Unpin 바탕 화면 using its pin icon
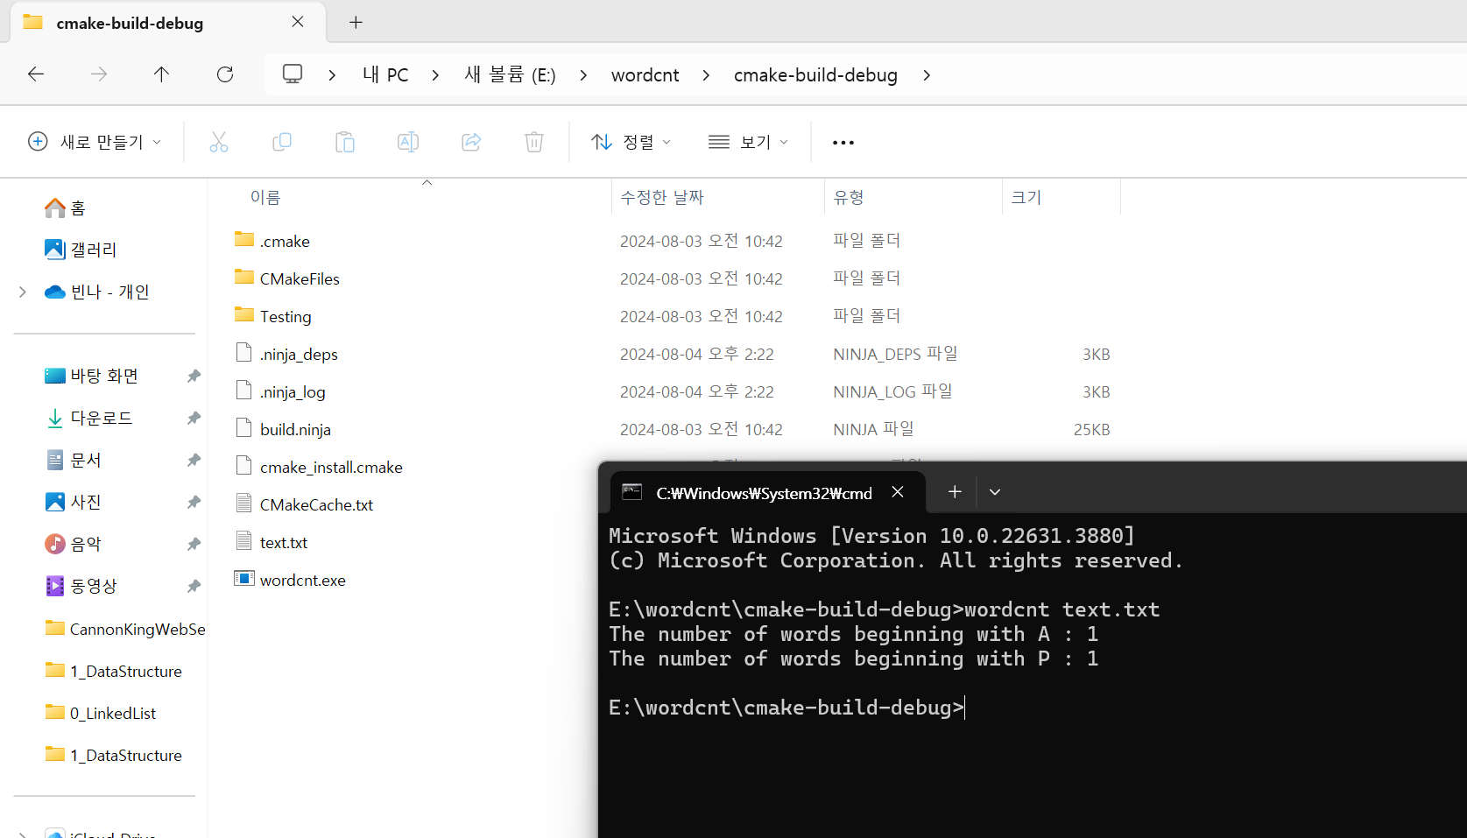The height and width of the screenshot is (838, 1467). pyautogui.click(x=194, y=376)
